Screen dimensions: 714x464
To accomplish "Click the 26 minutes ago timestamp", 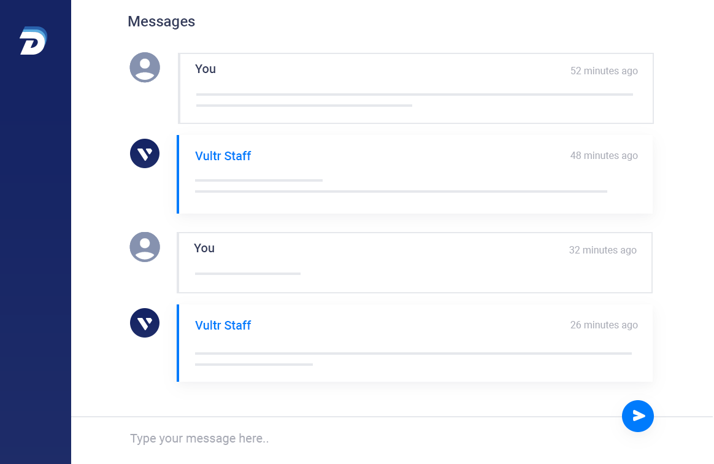I will point(604,325).
